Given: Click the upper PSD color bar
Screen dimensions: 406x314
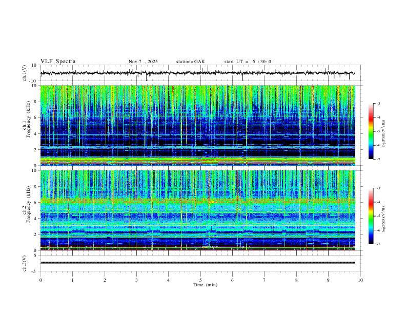Looking at the screenshot, I should (371, 131).
